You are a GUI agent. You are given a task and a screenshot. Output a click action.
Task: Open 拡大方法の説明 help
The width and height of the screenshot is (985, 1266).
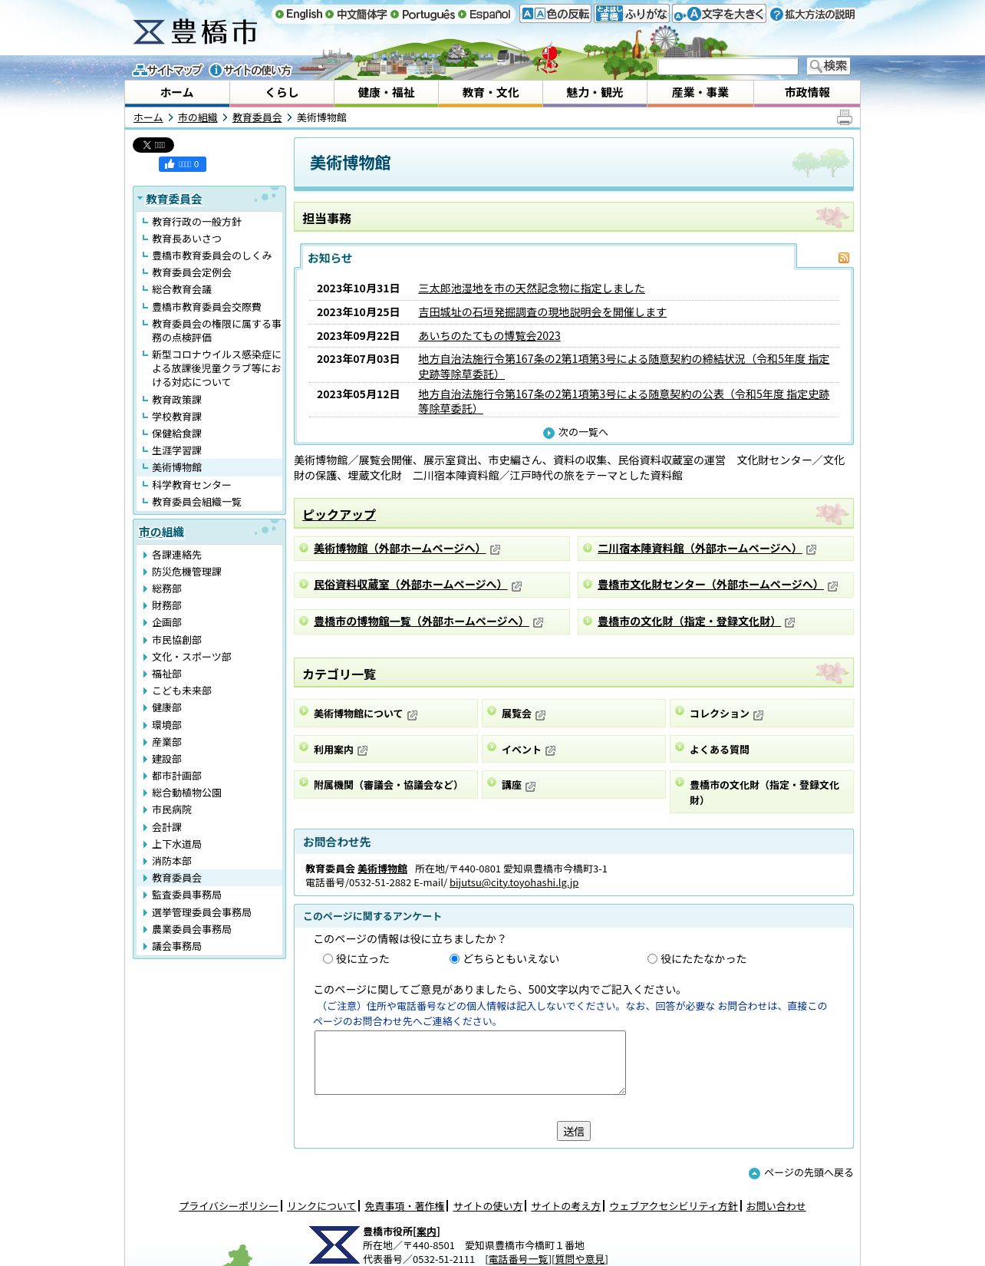tap(812, 14)
